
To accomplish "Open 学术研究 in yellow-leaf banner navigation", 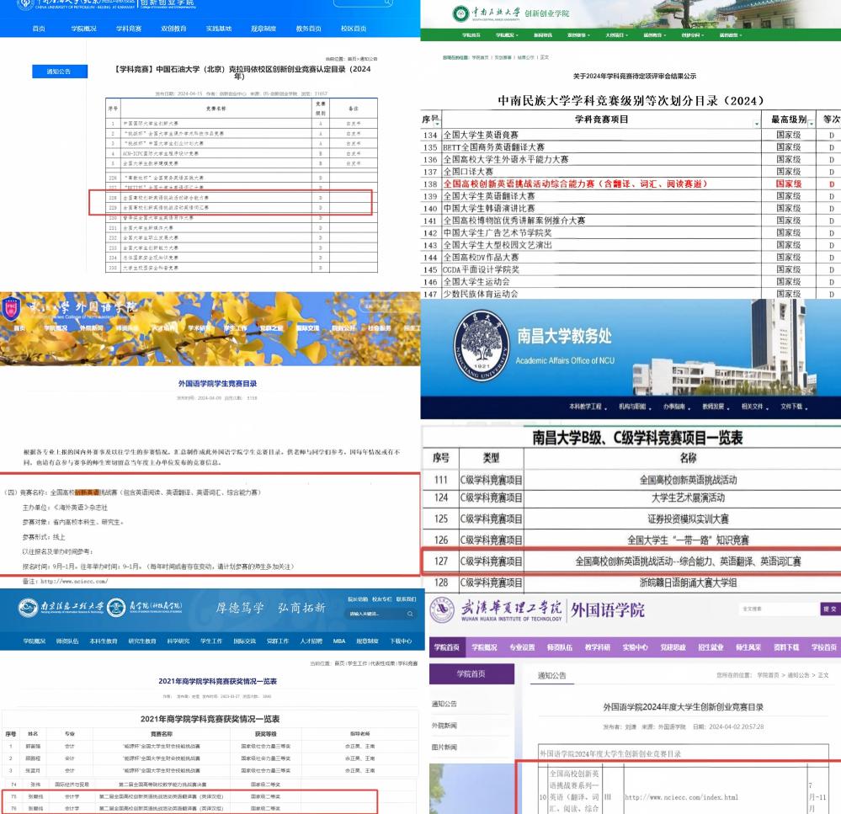I will (198, 327).
